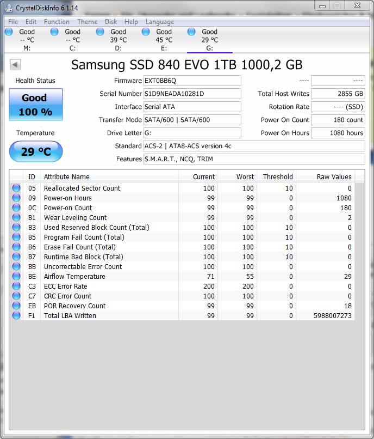Click the Rotation Rate value field
The height and width of the screenshot is (439, 374).
tap(338, 107)
